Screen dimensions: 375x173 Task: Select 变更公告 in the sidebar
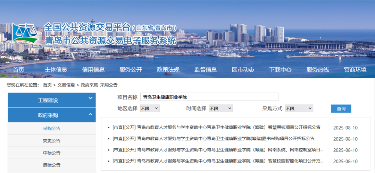52,140
